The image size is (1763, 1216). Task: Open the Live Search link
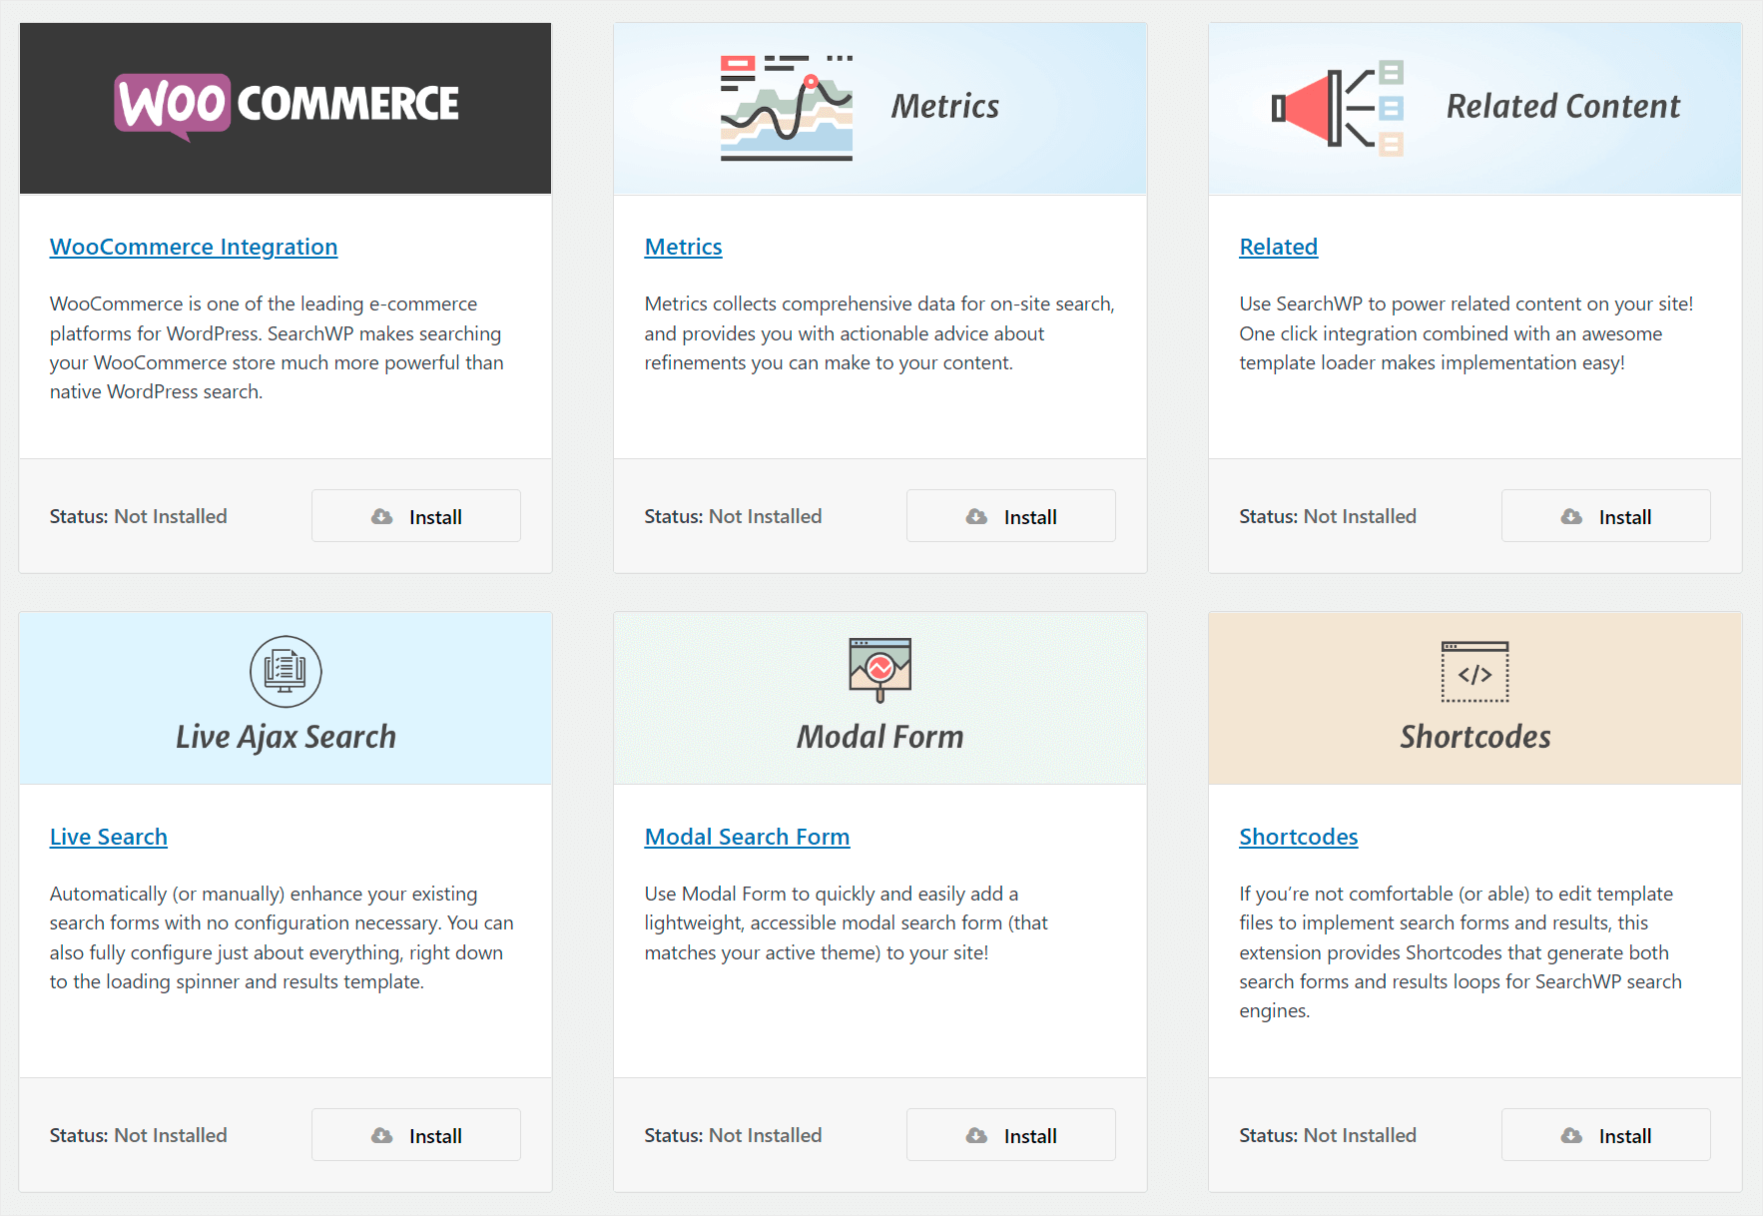[109, 837]
